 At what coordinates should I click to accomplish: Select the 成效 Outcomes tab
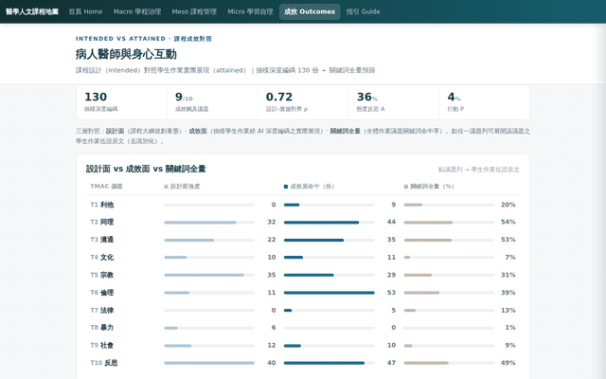[310, 11]
